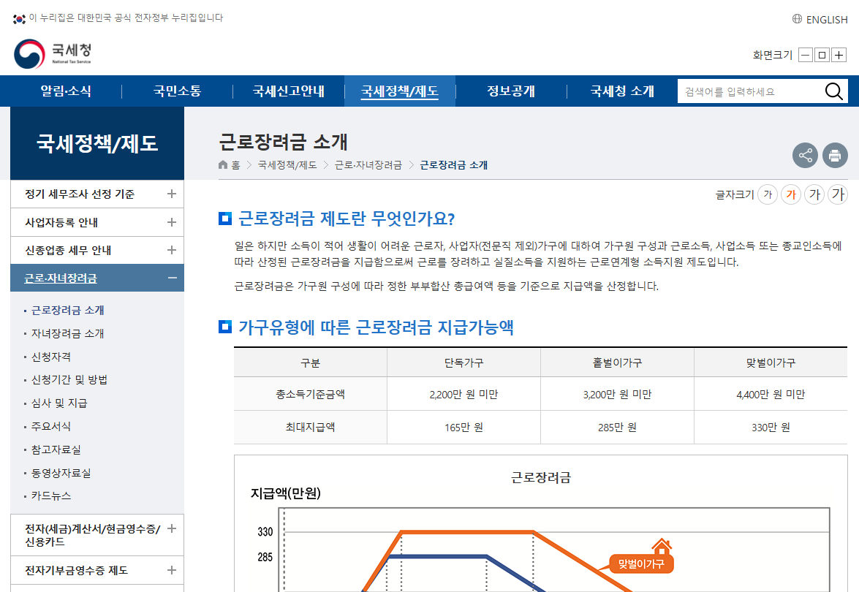Viewport: 859px width, 592px height.
Task: Click 근로·자녀장려금 breadcrumb link
Action: coord(368,165)
